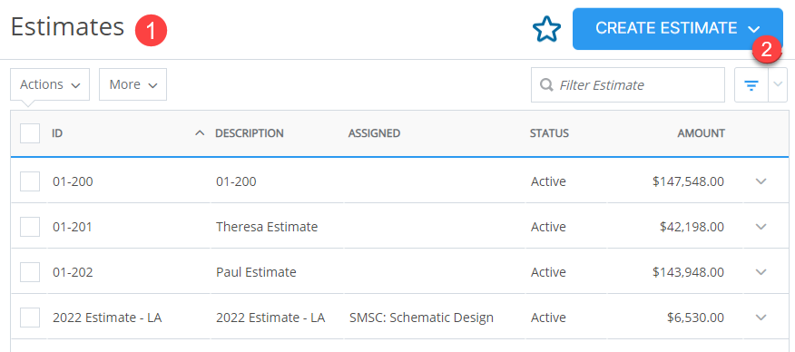Viewport: 795px width, 352px height.
Task: Open the More dropdown
Action: 132,84
